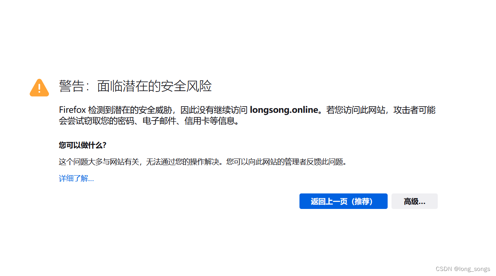Select the bold longsong.online domain text
This screenshot has width=496, height=276.
coord(284,110)
